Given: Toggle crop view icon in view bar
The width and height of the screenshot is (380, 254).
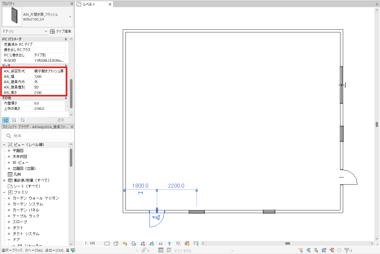Looking at the screenshot, I should point(143,244).
